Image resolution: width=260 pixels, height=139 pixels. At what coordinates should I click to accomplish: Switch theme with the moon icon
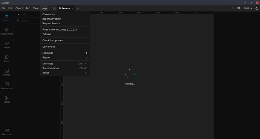pyautogui.click(x=257, y=8)
